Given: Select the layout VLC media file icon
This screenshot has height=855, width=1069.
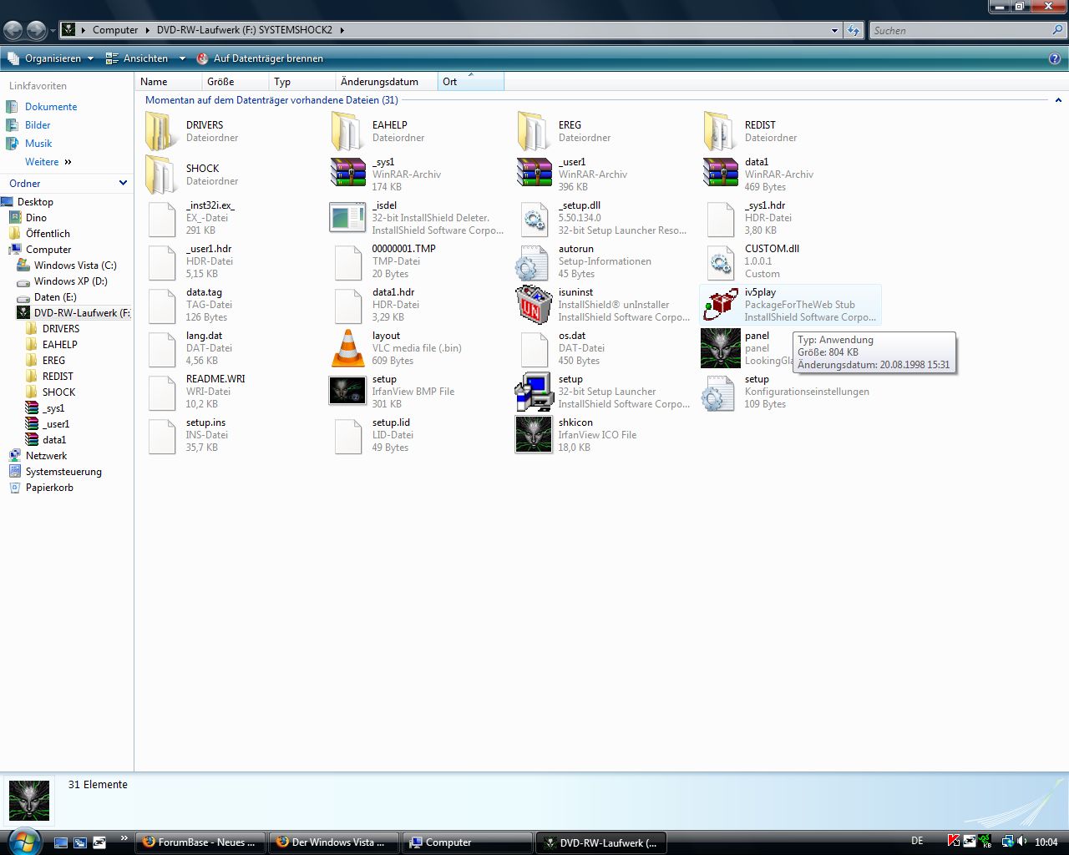Looking at the screenshot, I should click(347, 348).
